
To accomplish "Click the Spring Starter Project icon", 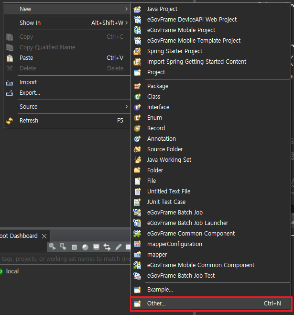I will (x=137, y=51).
